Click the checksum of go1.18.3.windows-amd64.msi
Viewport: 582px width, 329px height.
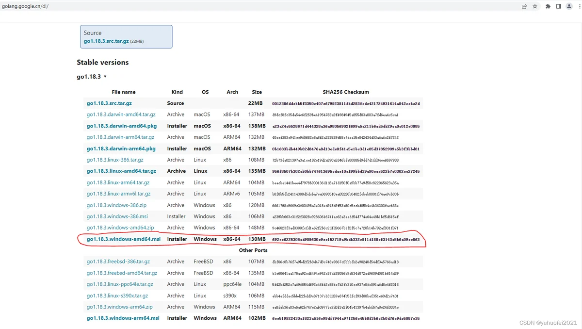click(x=346, y=239)
